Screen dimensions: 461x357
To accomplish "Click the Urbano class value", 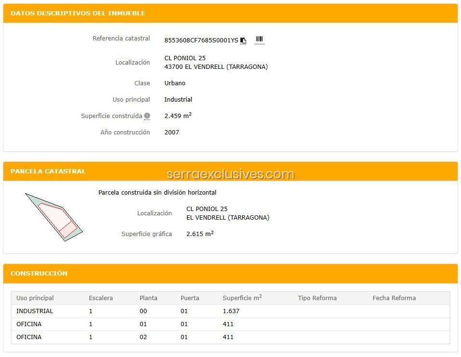I will coord(175,83).
